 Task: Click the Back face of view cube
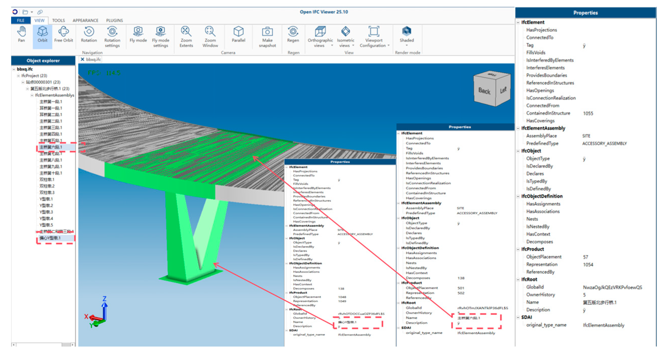tap(484, 91)
